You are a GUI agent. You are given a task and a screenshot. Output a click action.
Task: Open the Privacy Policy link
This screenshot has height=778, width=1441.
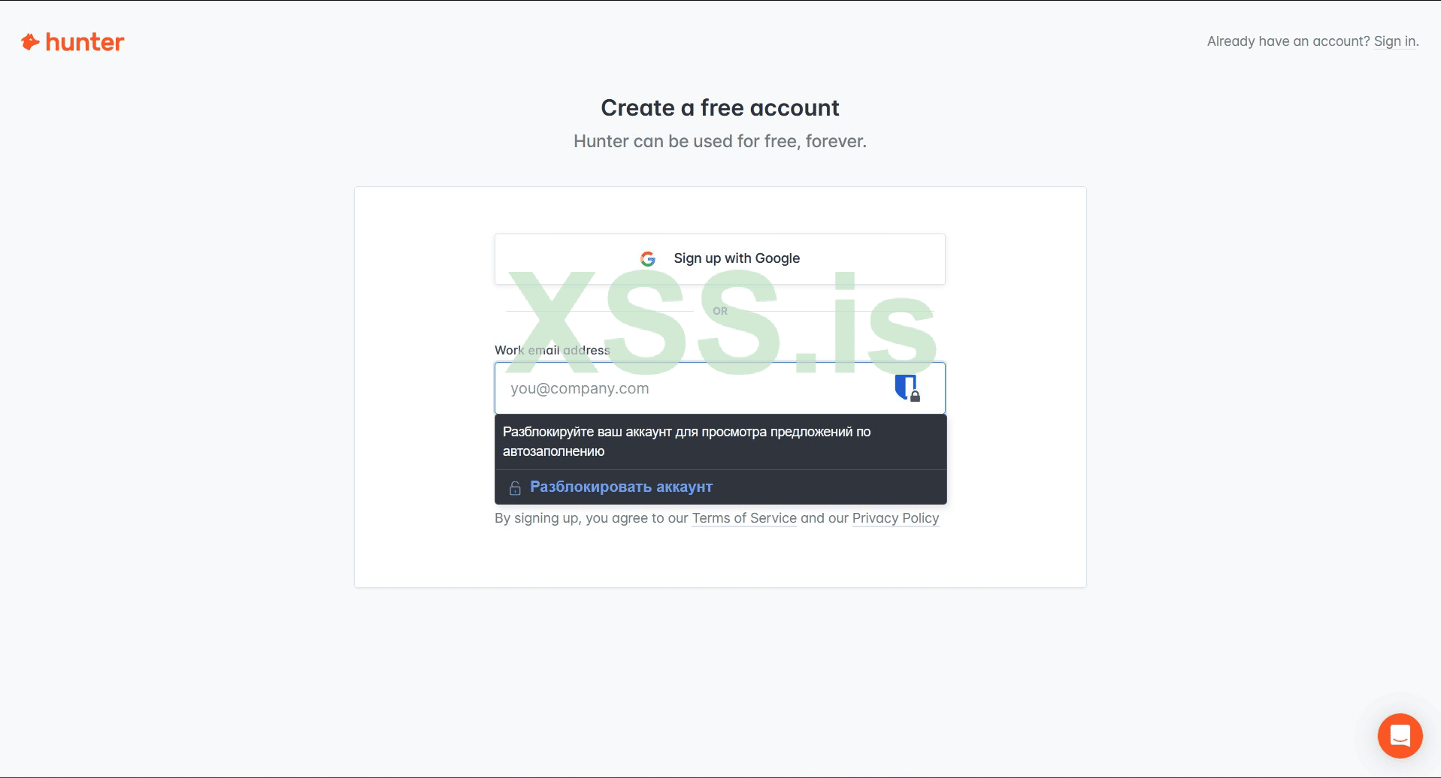click(x=895, y=518)
